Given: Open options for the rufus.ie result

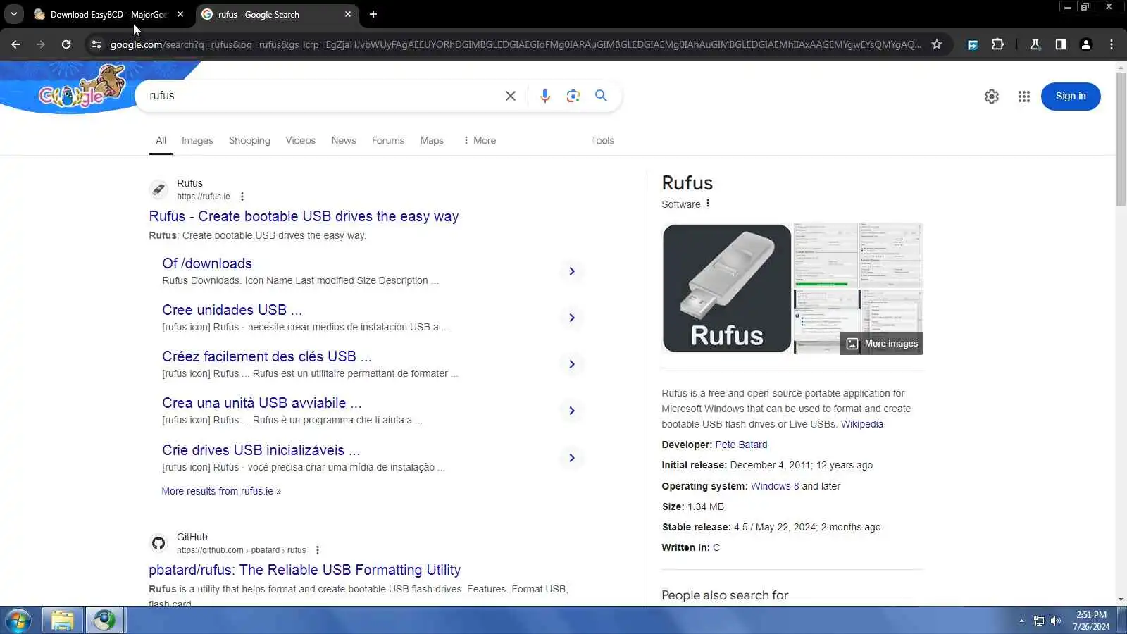Looking at the screenshot, I should 242,197.
